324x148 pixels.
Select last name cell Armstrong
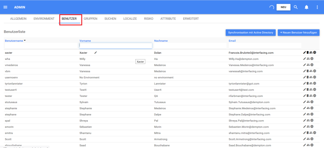pyautogui.click(x=161, y=139)
